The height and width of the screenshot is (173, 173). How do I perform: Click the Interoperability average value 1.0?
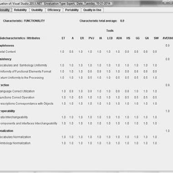click(168, 111)
